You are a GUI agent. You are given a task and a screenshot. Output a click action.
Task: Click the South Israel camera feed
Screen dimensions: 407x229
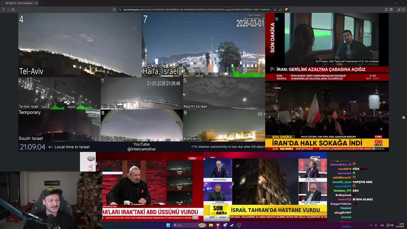click(59, 126)
